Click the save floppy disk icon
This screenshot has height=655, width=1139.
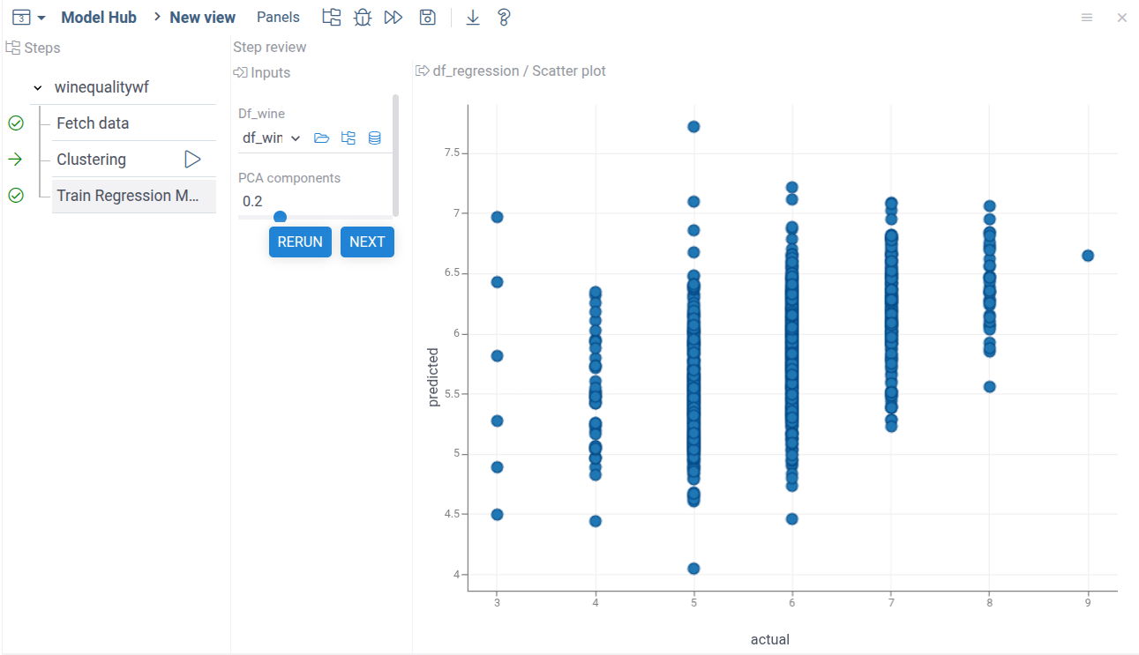[428, 18]
